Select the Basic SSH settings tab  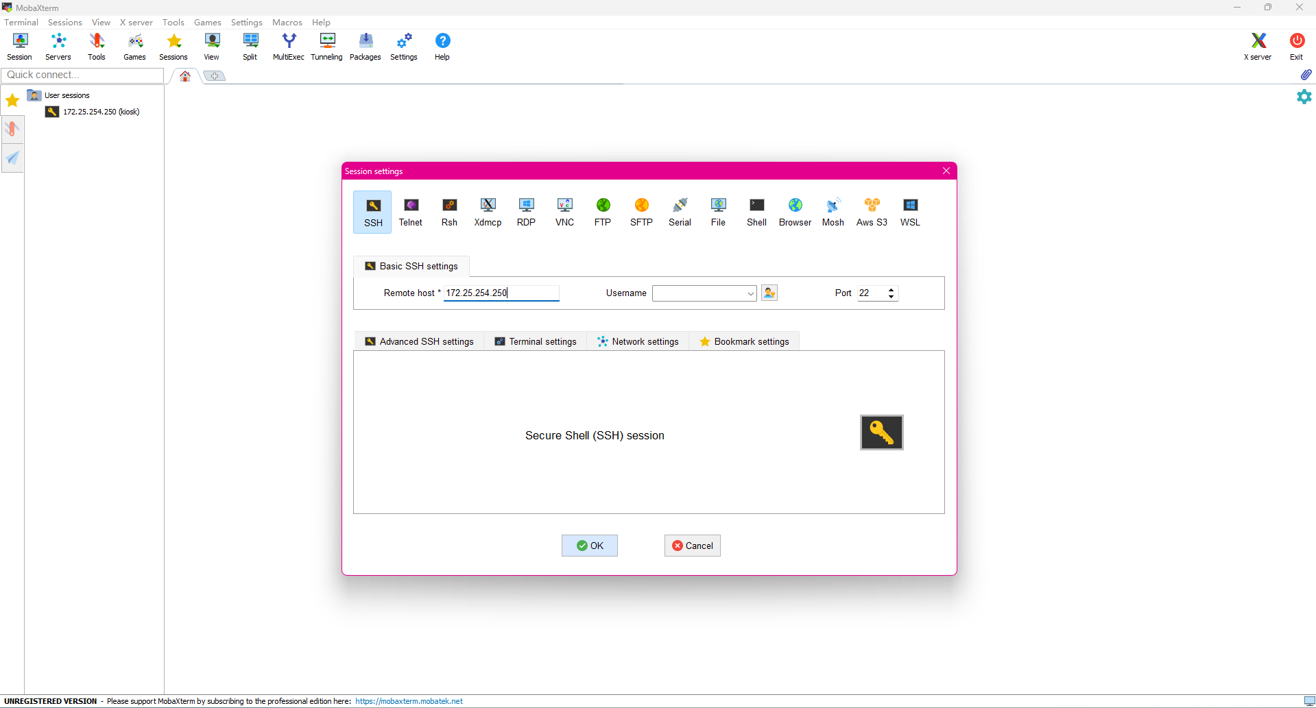[x=411, y=266]
